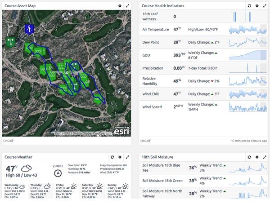The image size is (270, 204).
Task: Expand Course Weather widget to fullscreen
Action: [128, 157]
